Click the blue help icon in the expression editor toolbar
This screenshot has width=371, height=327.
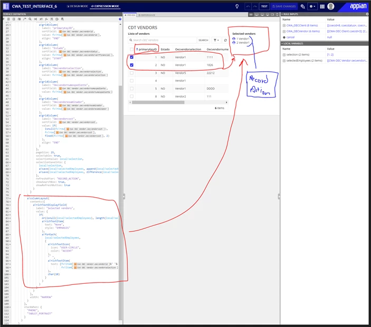(x=120, y=19)
